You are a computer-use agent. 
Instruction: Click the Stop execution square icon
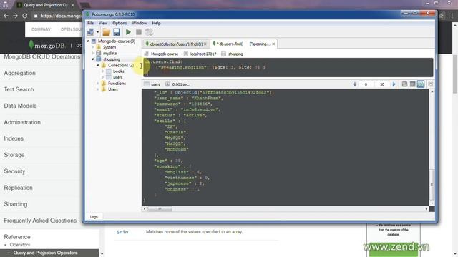[139, 32]
